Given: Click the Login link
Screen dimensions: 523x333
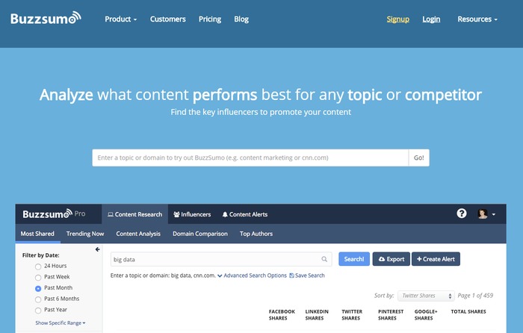Looking at the screenshot, I should (x=431, y=19).
